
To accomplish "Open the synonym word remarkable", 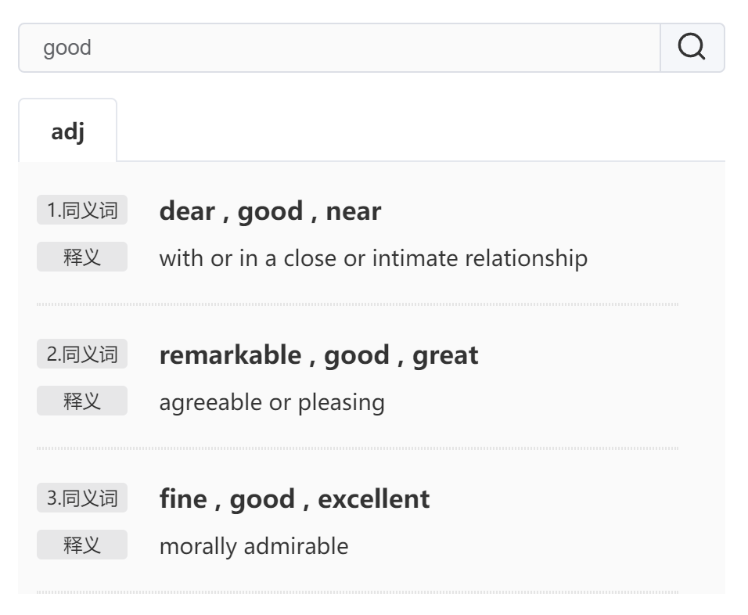I will [x=230, y=355].
